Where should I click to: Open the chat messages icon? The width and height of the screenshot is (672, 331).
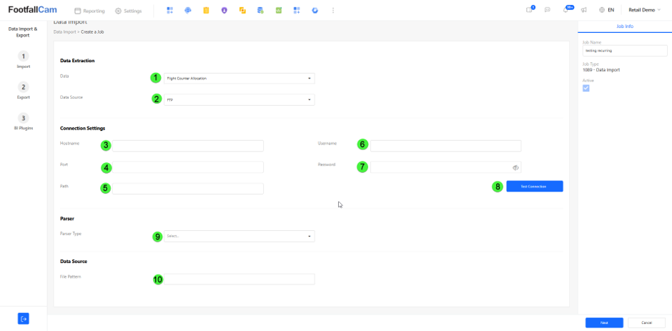(548, 10)
